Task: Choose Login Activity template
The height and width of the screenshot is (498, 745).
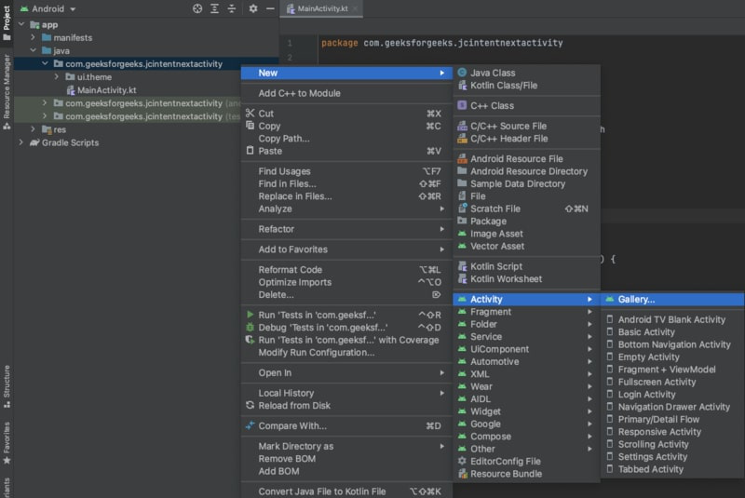Action: 646,395
